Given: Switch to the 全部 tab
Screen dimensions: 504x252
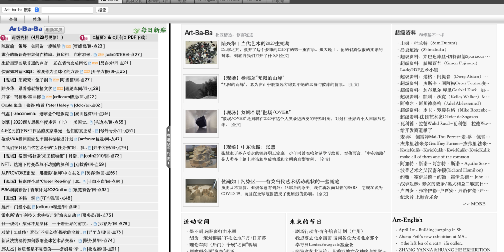Looking at the screenshot, I should point(13,19).
